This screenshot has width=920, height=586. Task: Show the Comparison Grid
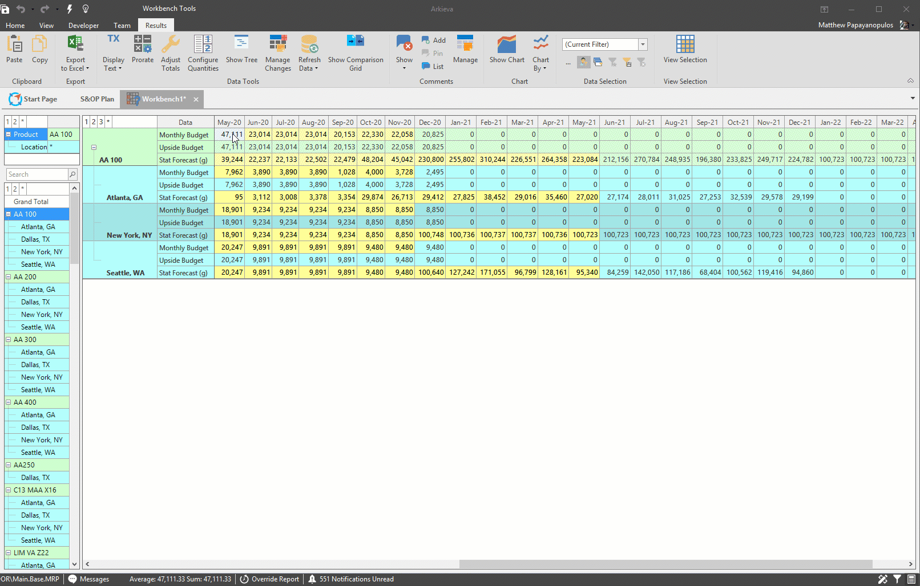click(356, 53)
